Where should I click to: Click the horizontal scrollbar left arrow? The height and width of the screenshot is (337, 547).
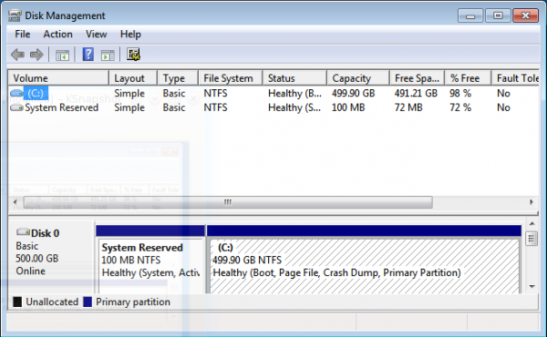coord(15,202)
